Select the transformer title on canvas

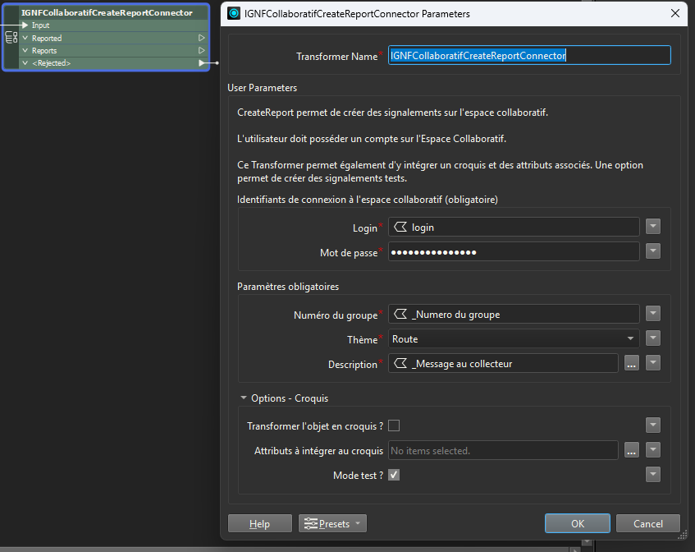(107, 12)
